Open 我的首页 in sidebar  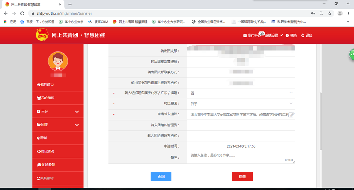click(x=45, y=84)
